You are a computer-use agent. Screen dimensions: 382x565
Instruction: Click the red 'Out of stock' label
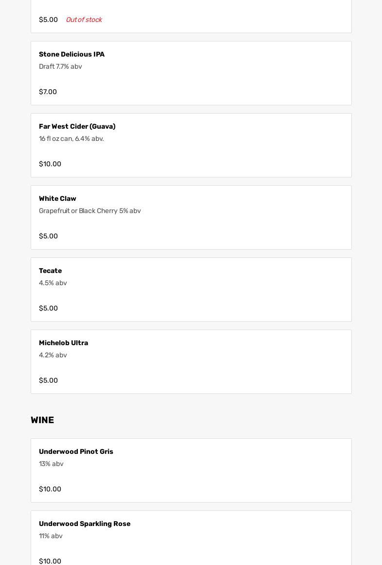coord(84,19)
